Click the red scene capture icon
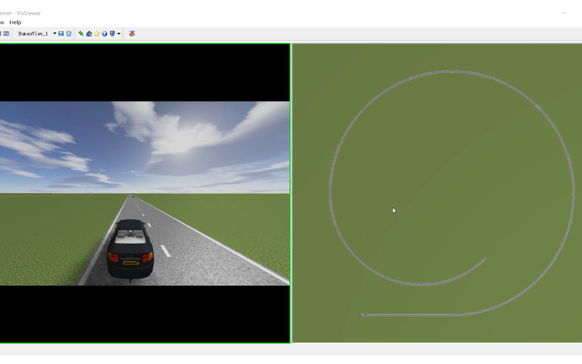The image size is (582, 364). click(132, 33)
